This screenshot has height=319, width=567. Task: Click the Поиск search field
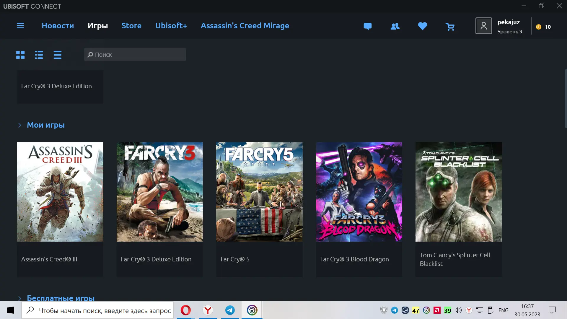(135, 55)
